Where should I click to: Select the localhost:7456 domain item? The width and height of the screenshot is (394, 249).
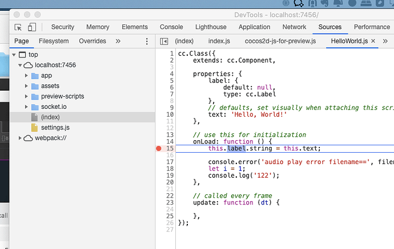(55, 65)
